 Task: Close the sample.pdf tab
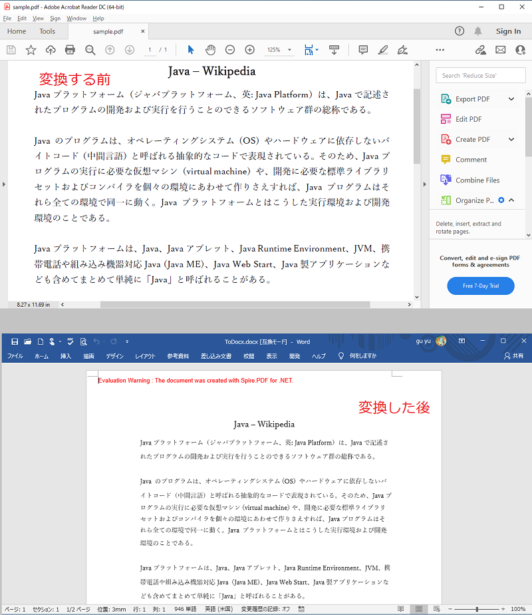point(142,31)
